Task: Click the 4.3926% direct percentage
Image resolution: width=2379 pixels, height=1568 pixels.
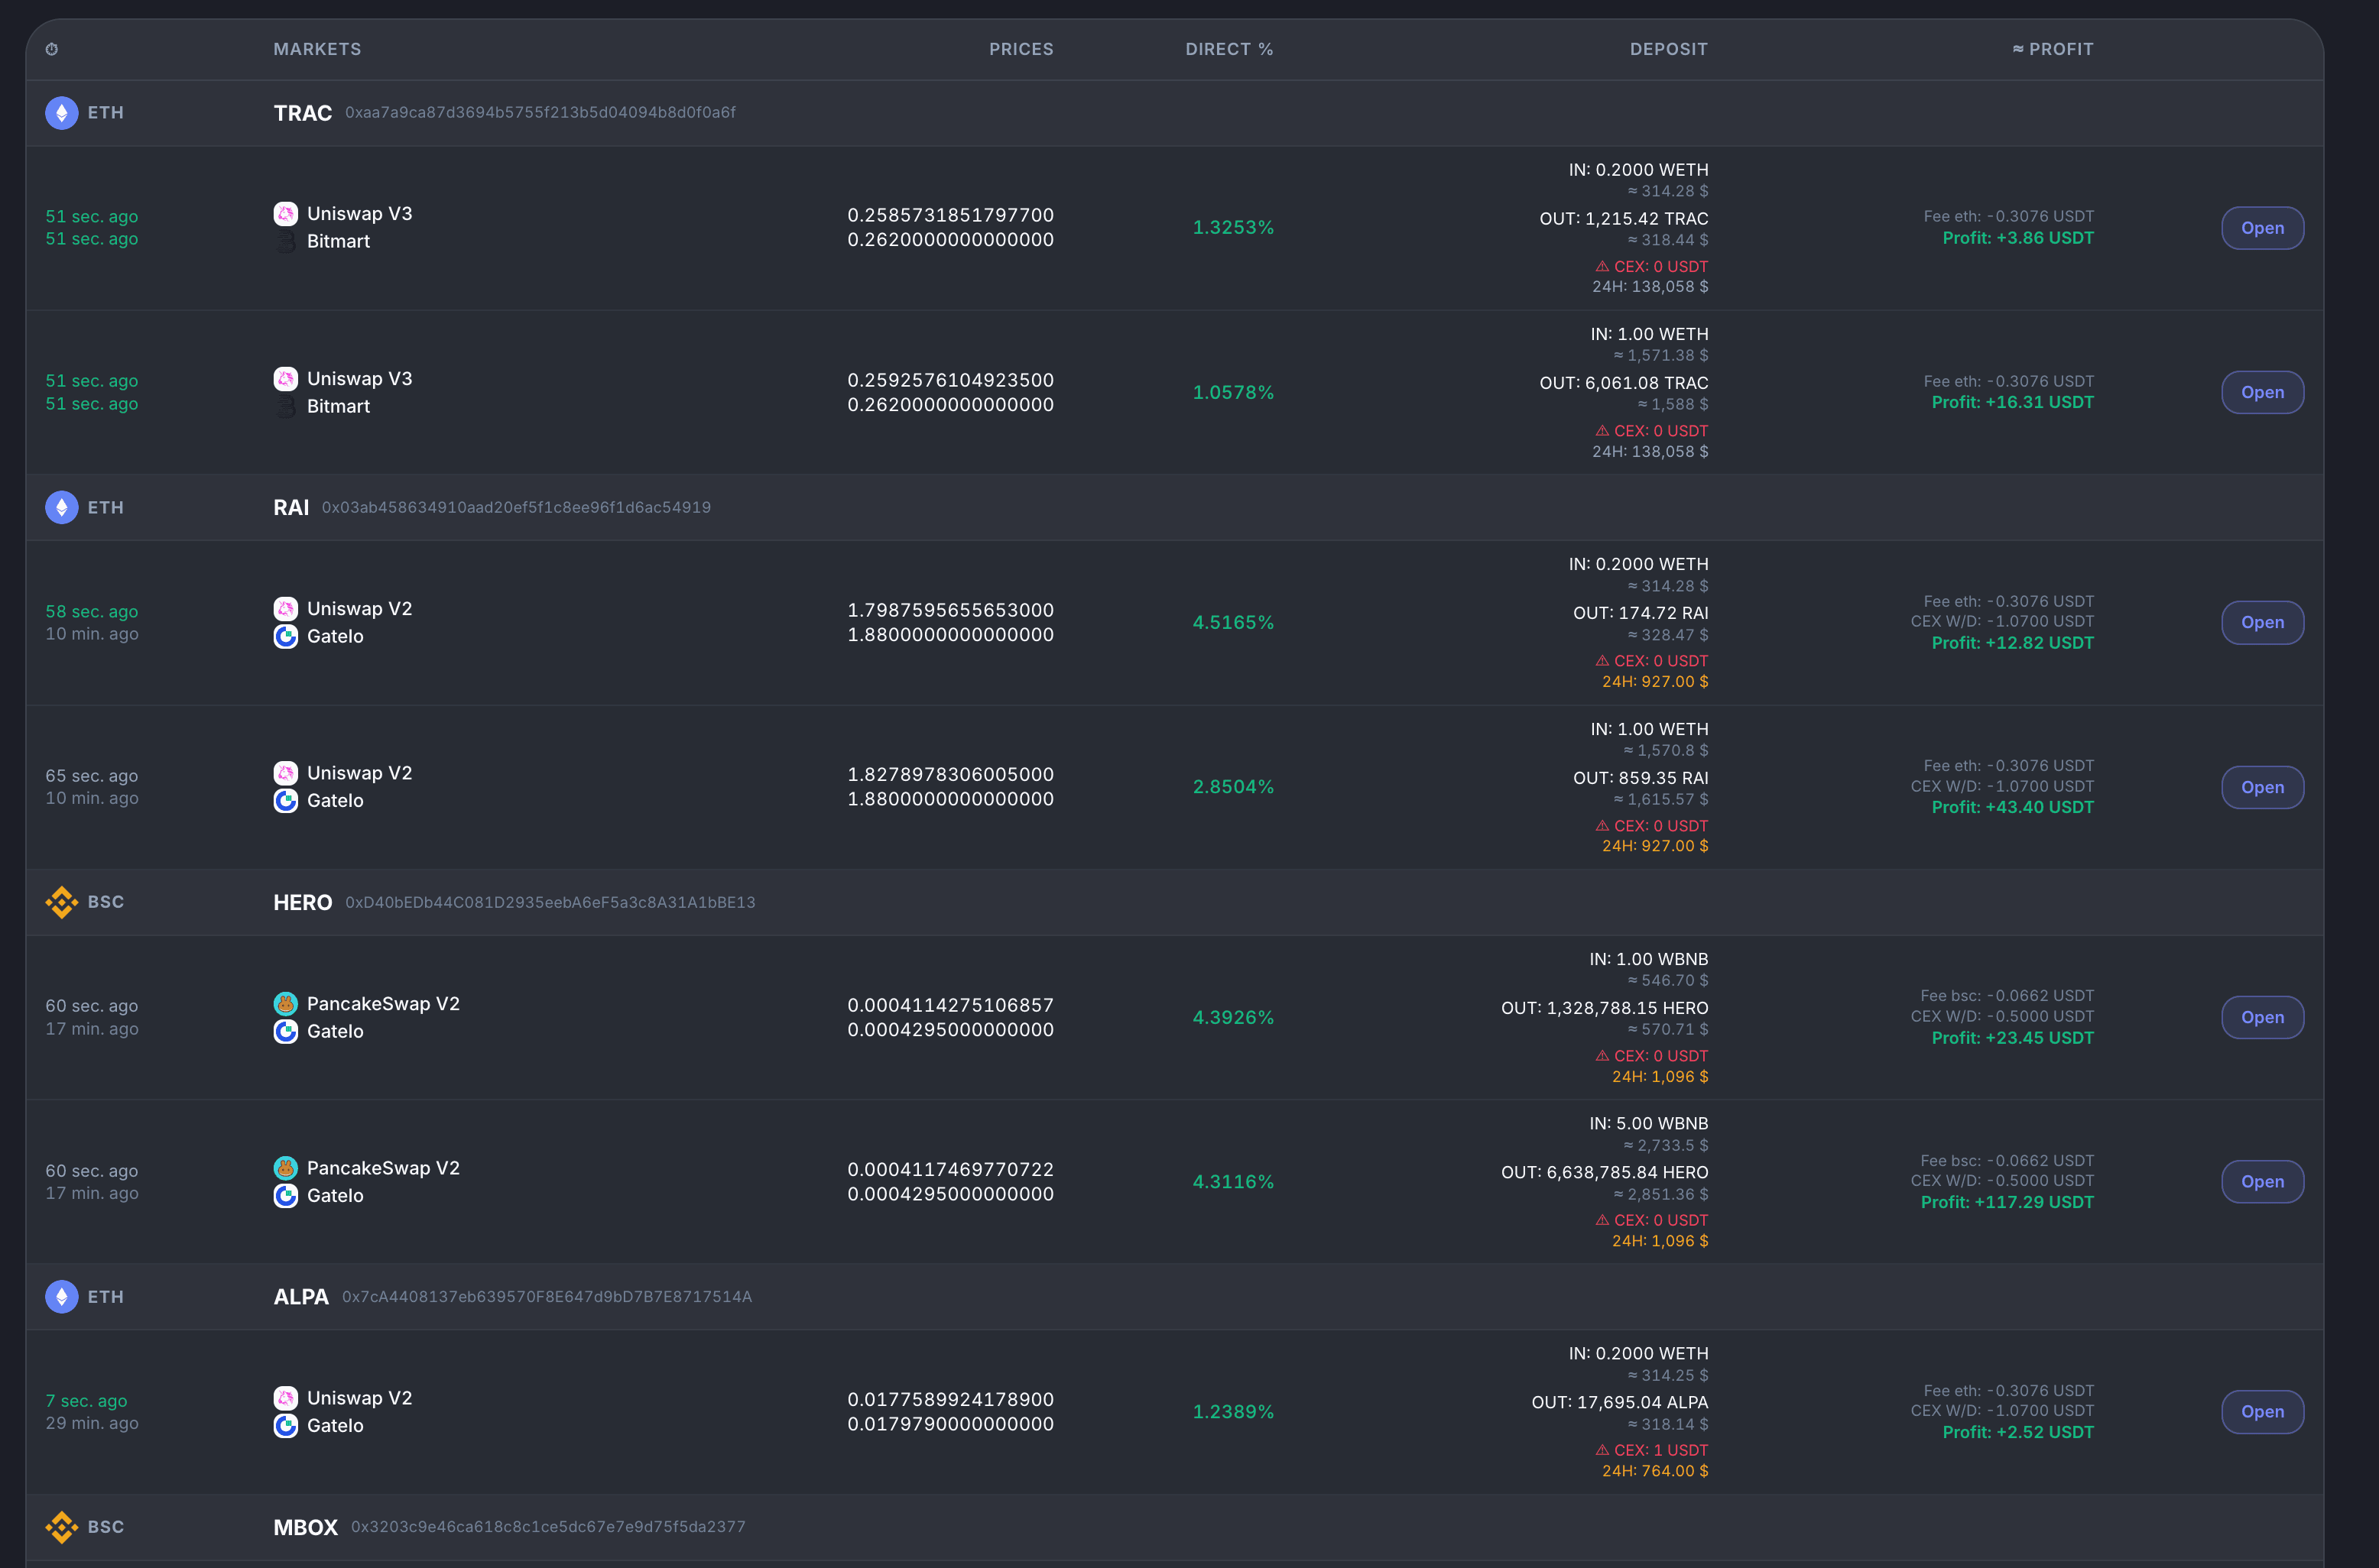Action: pos(1234,1018)
